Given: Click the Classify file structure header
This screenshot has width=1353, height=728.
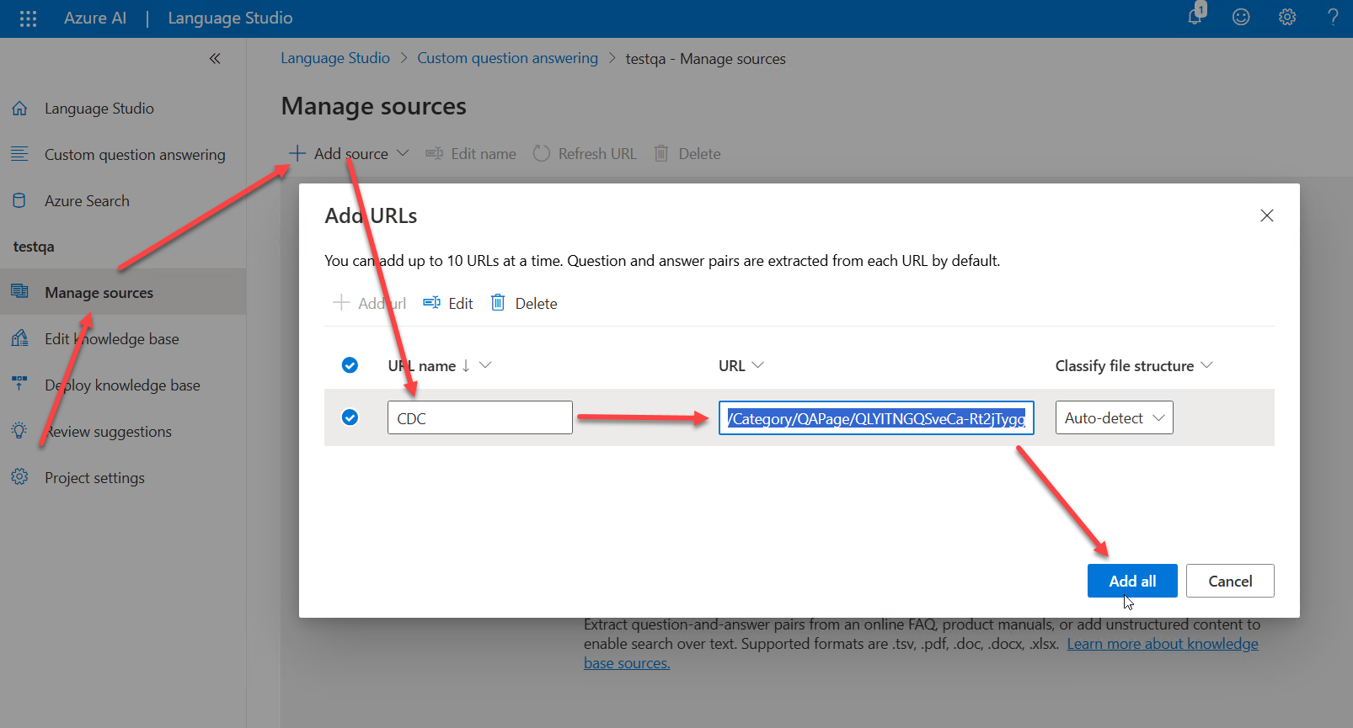Looking at the screenshot, I should 1125,365.
